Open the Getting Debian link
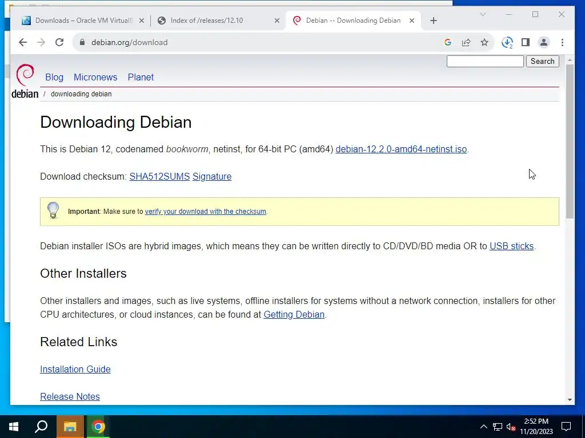 coord(294,315)
